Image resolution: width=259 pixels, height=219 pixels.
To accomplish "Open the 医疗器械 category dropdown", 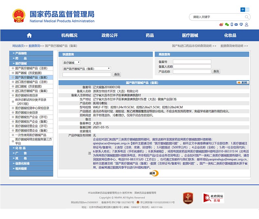I will (72, 62).
